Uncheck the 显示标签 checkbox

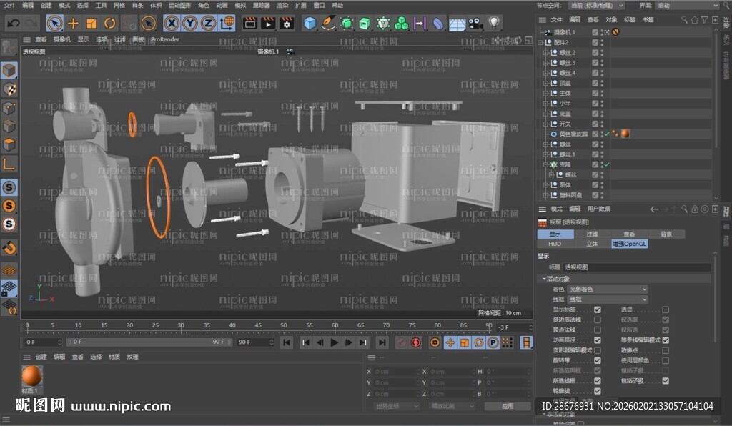click(x=598, y=309)
